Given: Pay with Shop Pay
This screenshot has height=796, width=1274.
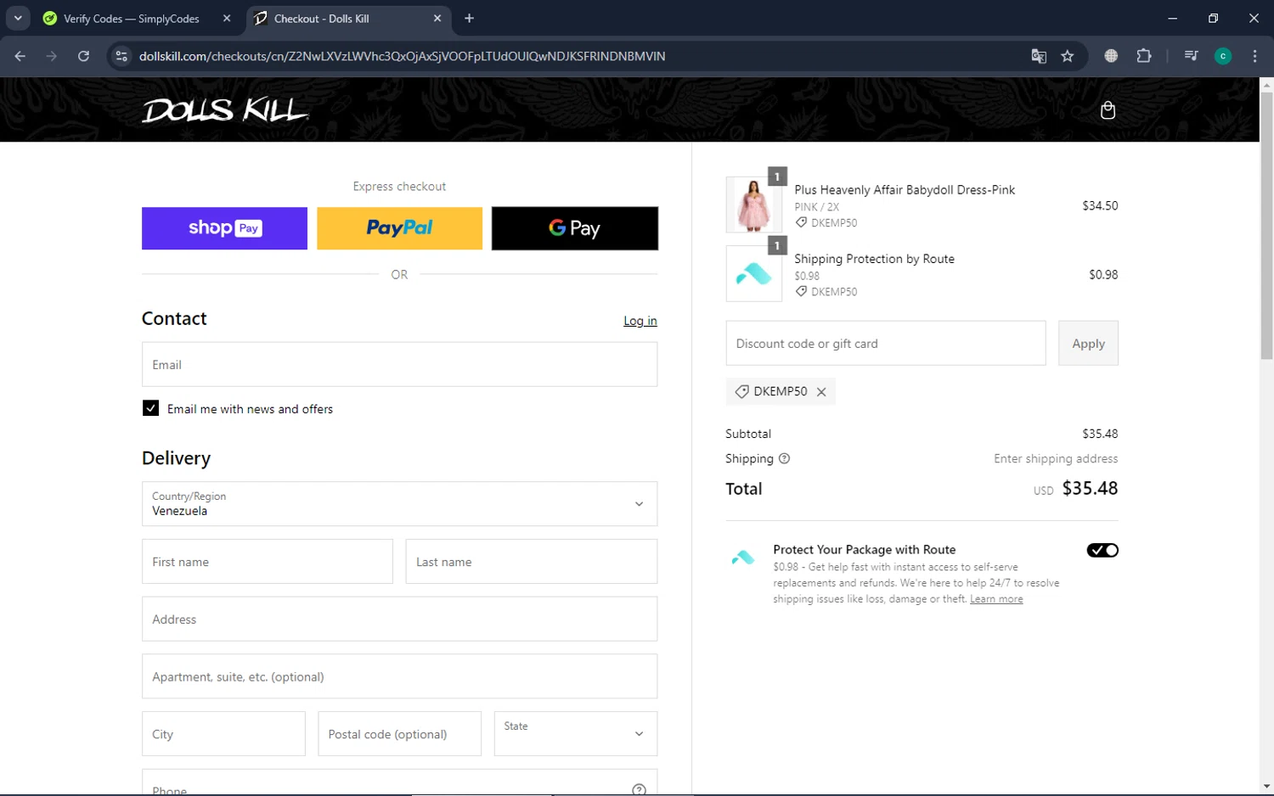Looking at the screenshot, I should [x=224, y=228].
